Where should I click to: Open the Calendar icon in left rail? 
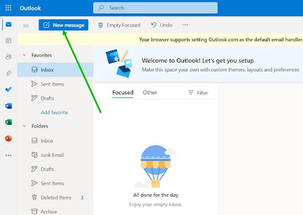[8, 41]
